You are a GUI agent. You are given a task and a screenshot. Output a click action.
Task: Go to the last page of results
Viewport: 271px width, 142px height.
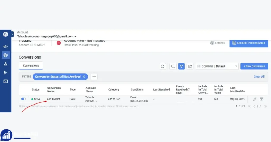point(266,106)
